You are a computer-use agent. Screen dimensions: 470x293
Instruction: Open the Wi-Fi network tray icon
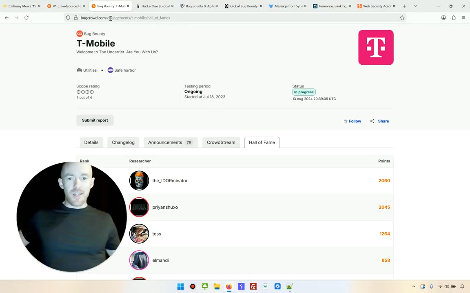(x=440, y=286)
